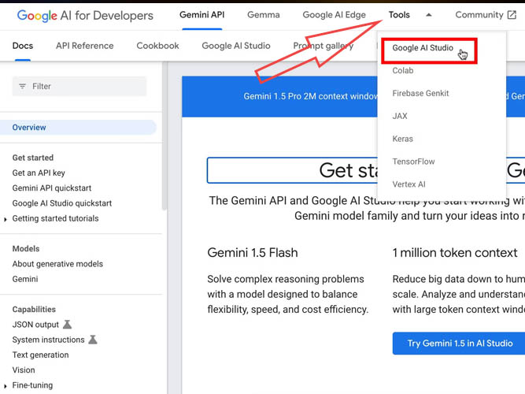Click the flask icon next to JSON output

(67, 325)
